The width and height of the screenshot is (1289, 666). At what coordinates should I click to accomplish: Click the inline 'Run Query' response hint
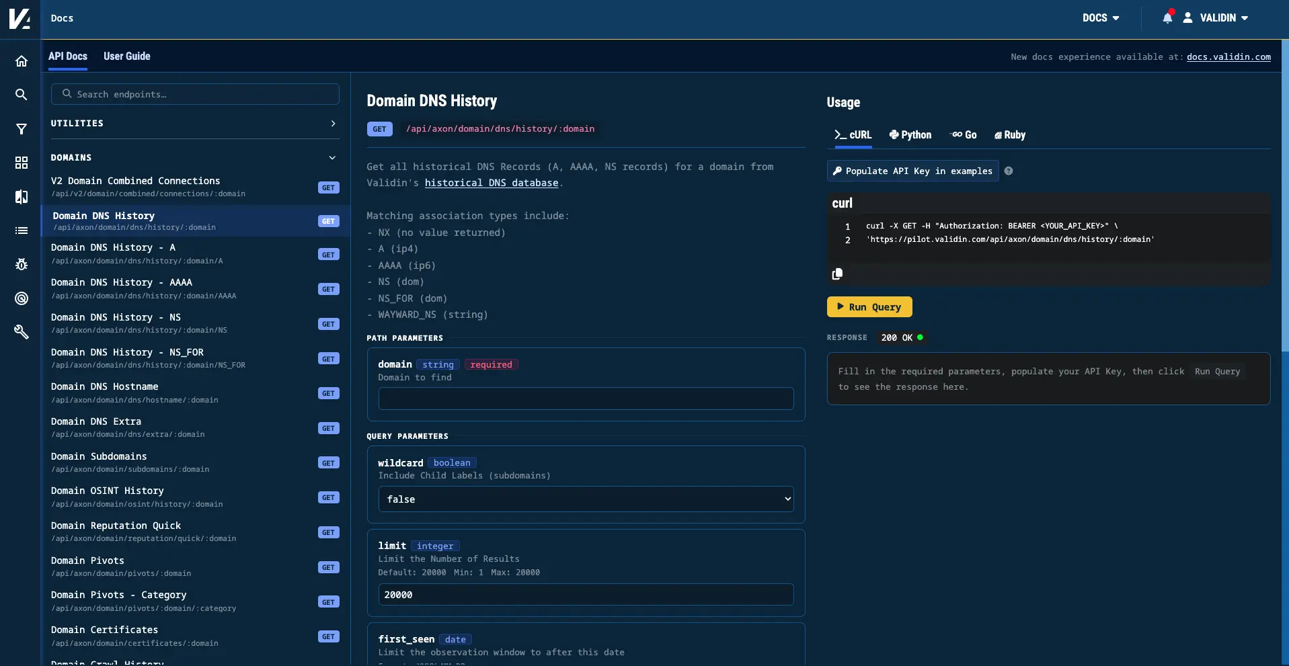point(1217,372)
